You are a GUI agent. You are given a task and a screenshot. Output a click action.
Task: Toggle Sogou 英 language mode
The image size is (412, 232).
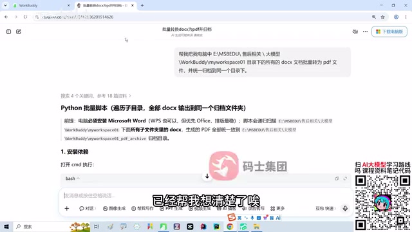click(x=239, y=218)
